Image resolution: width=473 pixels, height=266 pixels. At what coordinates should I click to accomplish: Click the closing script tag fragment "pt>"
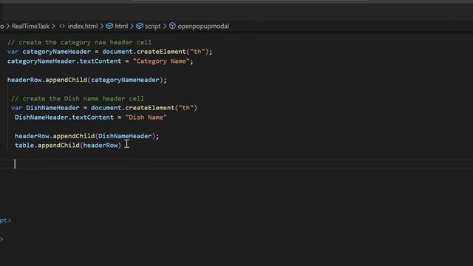coord(5,220)
